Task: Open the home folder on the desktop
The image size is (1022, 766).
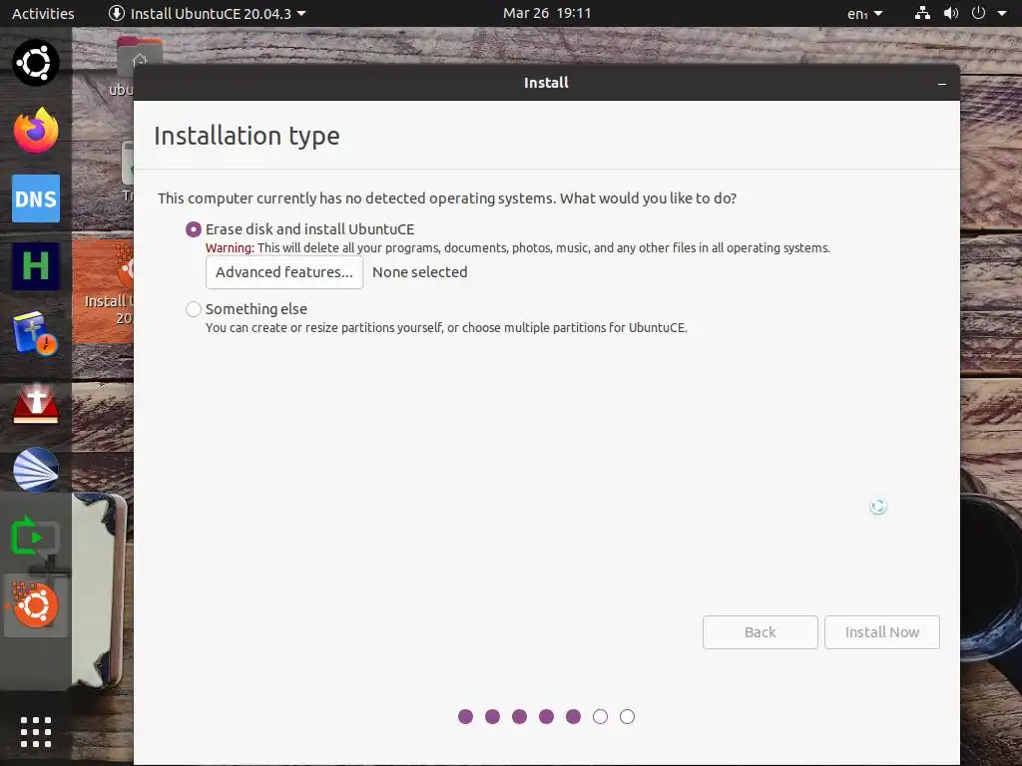Action: click(140, 59)
